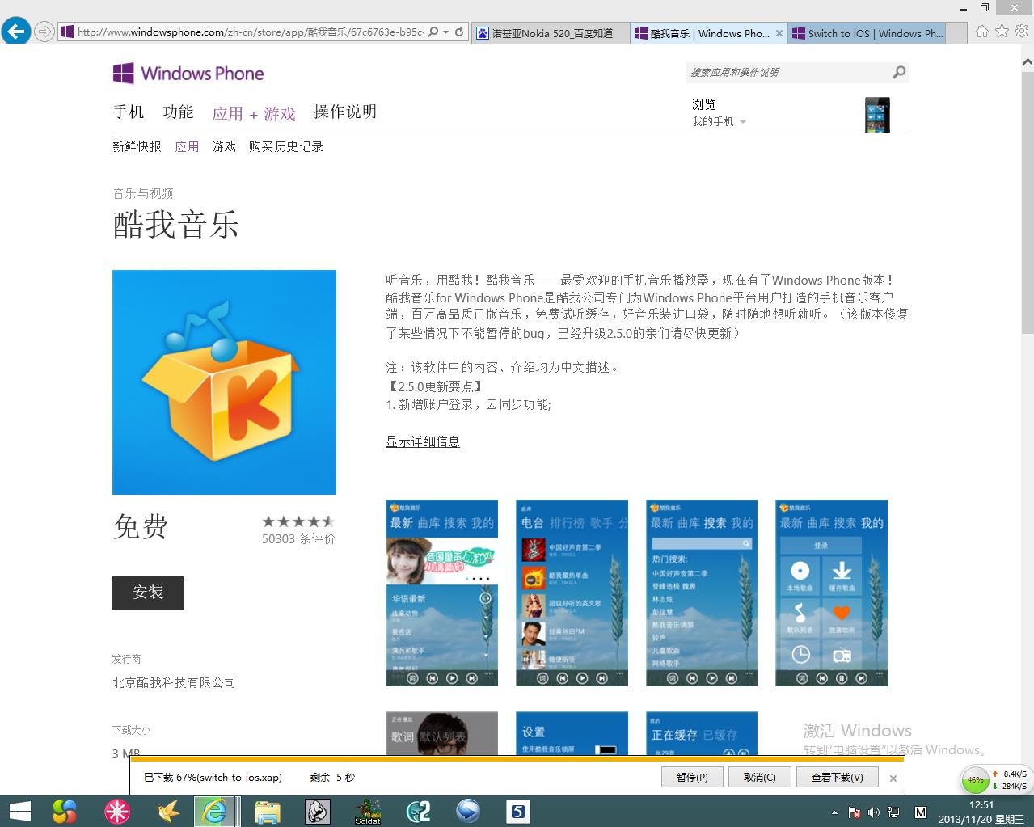This screenshot has width=1034, height=827.
Task: Open the 操作说明 navigation menu
Action: [345, 112]
